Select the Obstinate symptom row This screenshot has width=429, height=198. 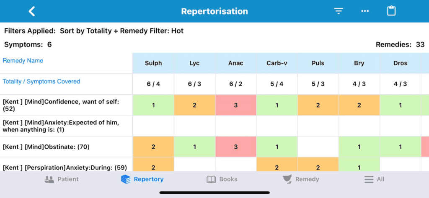coord(46,147)
